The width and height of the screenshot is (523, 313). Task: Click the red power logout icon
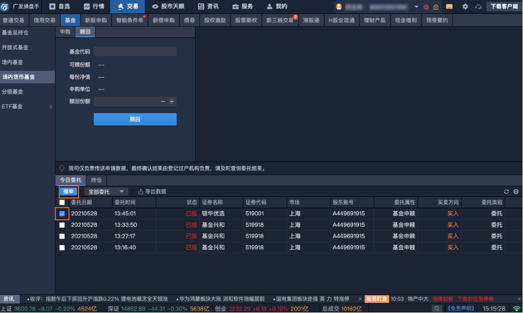click(x=426, y=7)
